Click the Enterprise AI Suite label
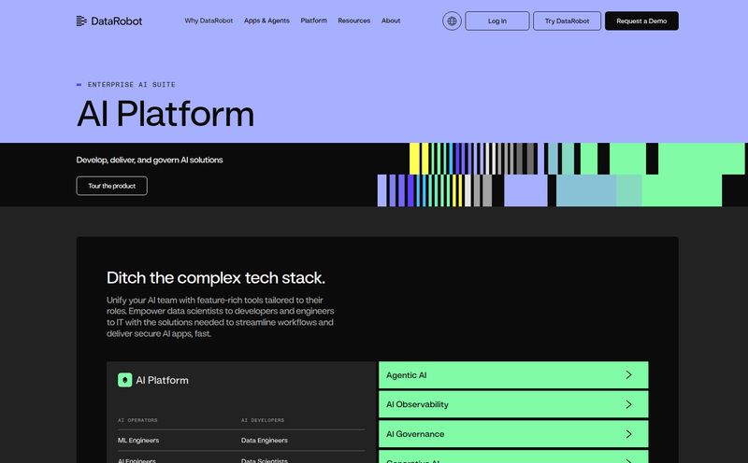The height and width of the screenshot is (463, 748). pos(131,84)
